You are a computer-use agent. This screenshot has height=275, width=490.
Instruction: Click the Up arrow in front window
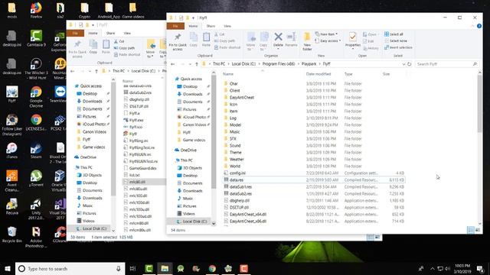point(196,64)
